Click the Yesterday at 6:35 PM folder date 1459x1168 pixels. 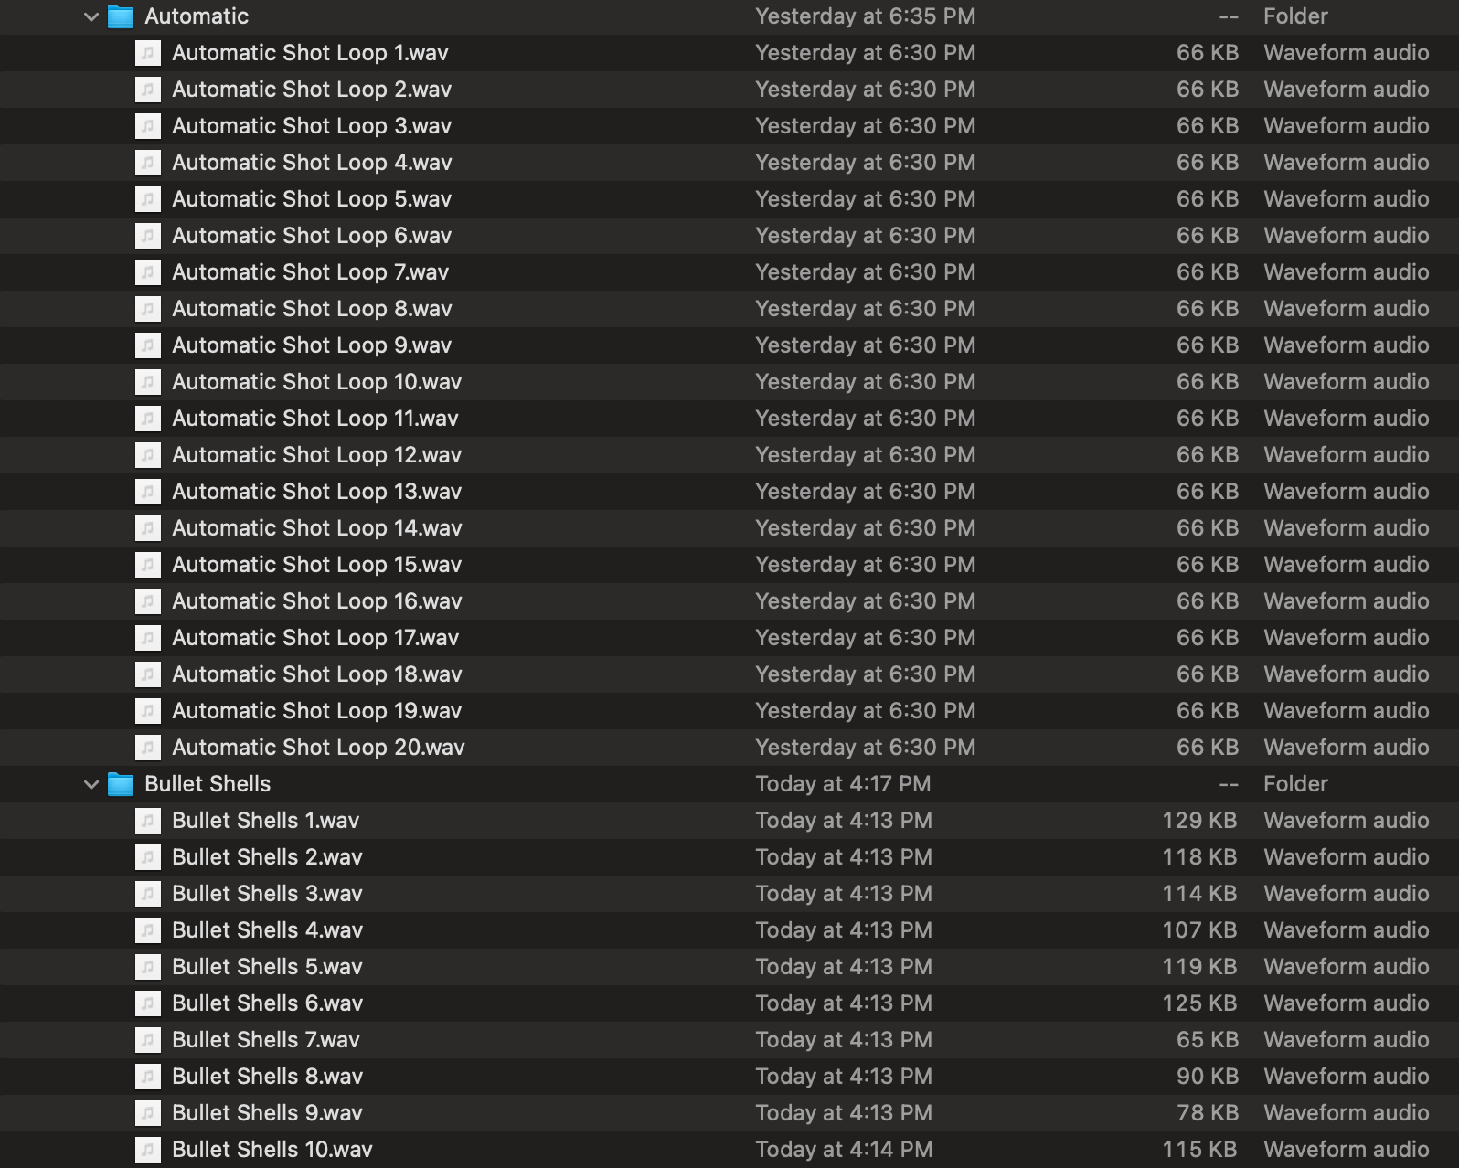click(865, 16)
